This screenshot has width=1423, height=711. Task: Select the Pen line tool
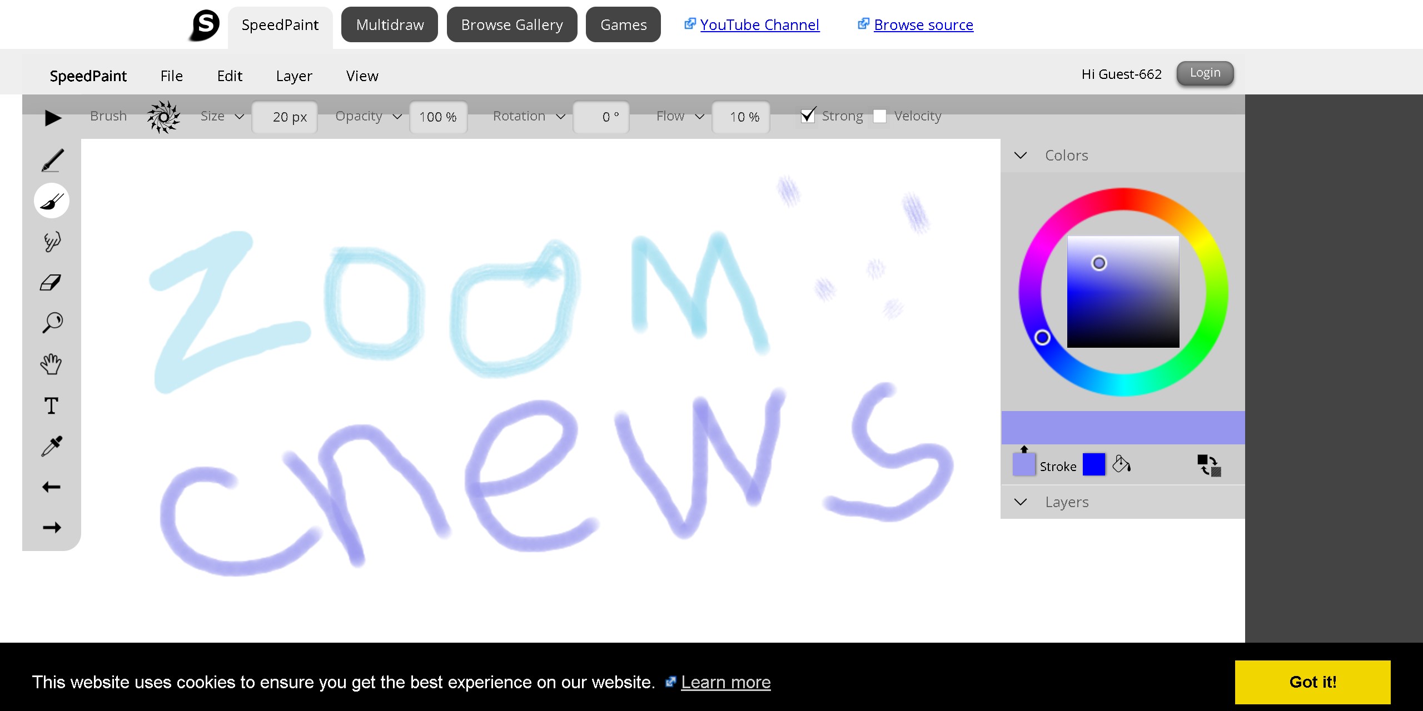[x=52, y=160]
